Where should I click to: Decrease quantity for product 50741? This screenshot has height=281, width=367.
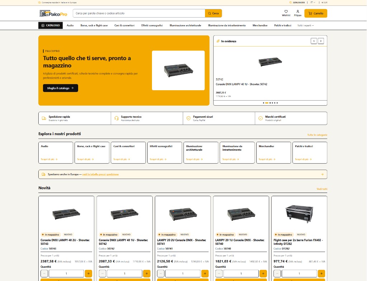coord(161,273)
